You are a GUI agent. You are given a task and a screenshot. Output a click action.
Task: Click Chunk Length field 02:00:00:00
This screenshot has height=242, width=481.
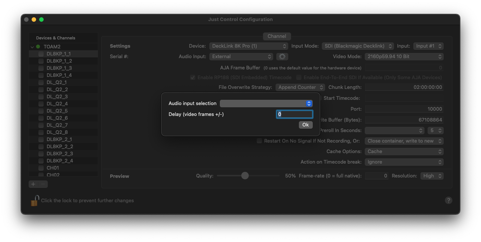[x=404, y=87]
